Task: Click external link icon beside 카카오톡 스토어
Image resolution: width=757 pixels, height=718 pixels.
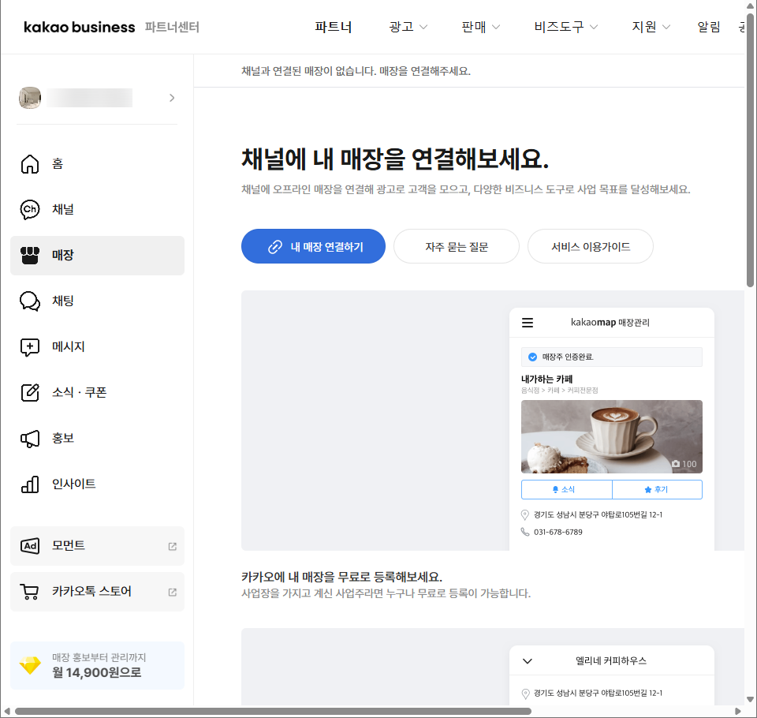Action: click(173, 592)
